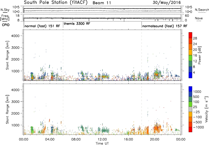This screenshot has width=209, height=145.
Task: Select "normal (fast) 151 RF" CPID segment
Action: [x=42, y=26]
